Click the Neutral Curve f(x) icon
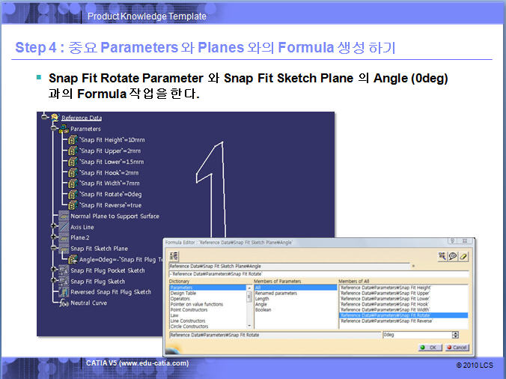The image size is (506, 379). 64,303
